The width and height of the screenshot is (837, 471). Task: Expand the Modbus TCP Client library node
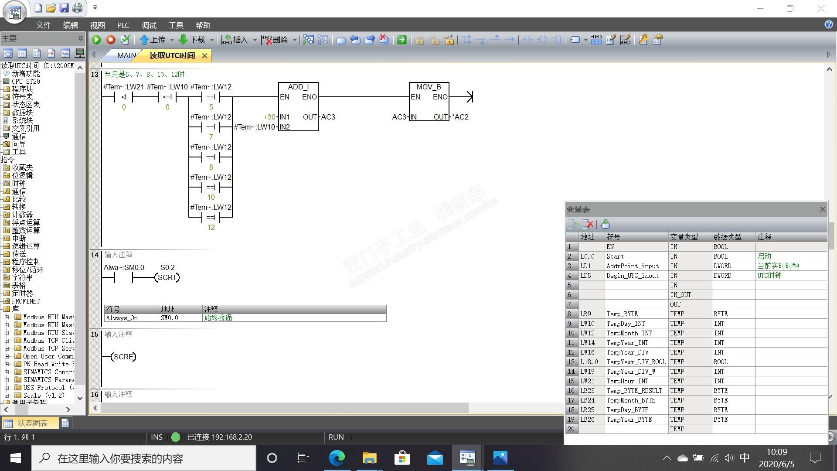(x=7, y=341)
